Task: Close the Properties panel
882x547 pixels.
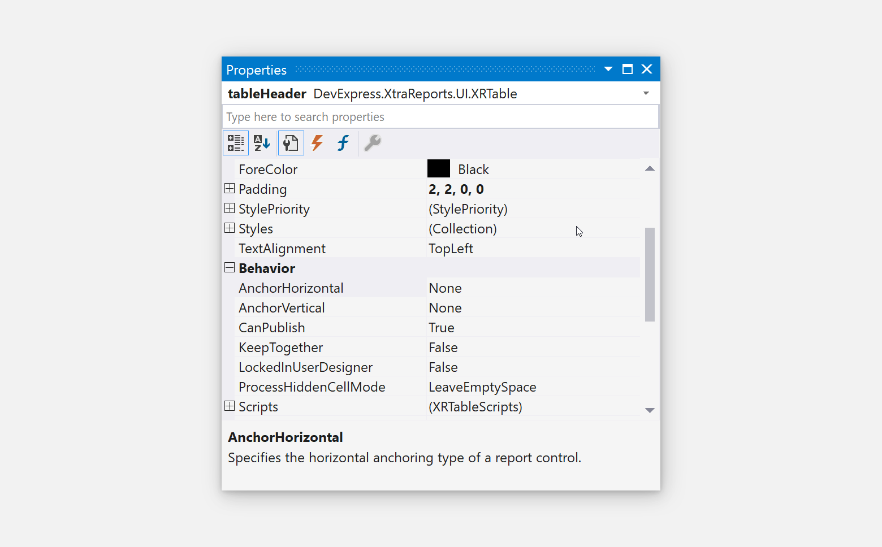Action: [x=647, y=69]
